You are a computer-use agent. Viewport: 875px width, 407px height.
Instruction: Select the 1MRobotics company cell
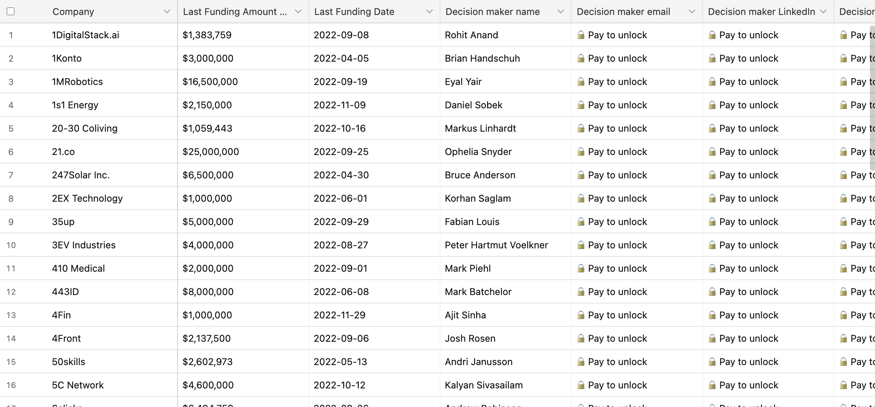[112, 82]
